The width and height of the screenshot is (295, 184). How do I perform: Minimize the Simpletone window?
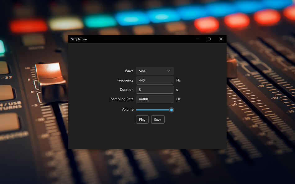tap(197, 39)
